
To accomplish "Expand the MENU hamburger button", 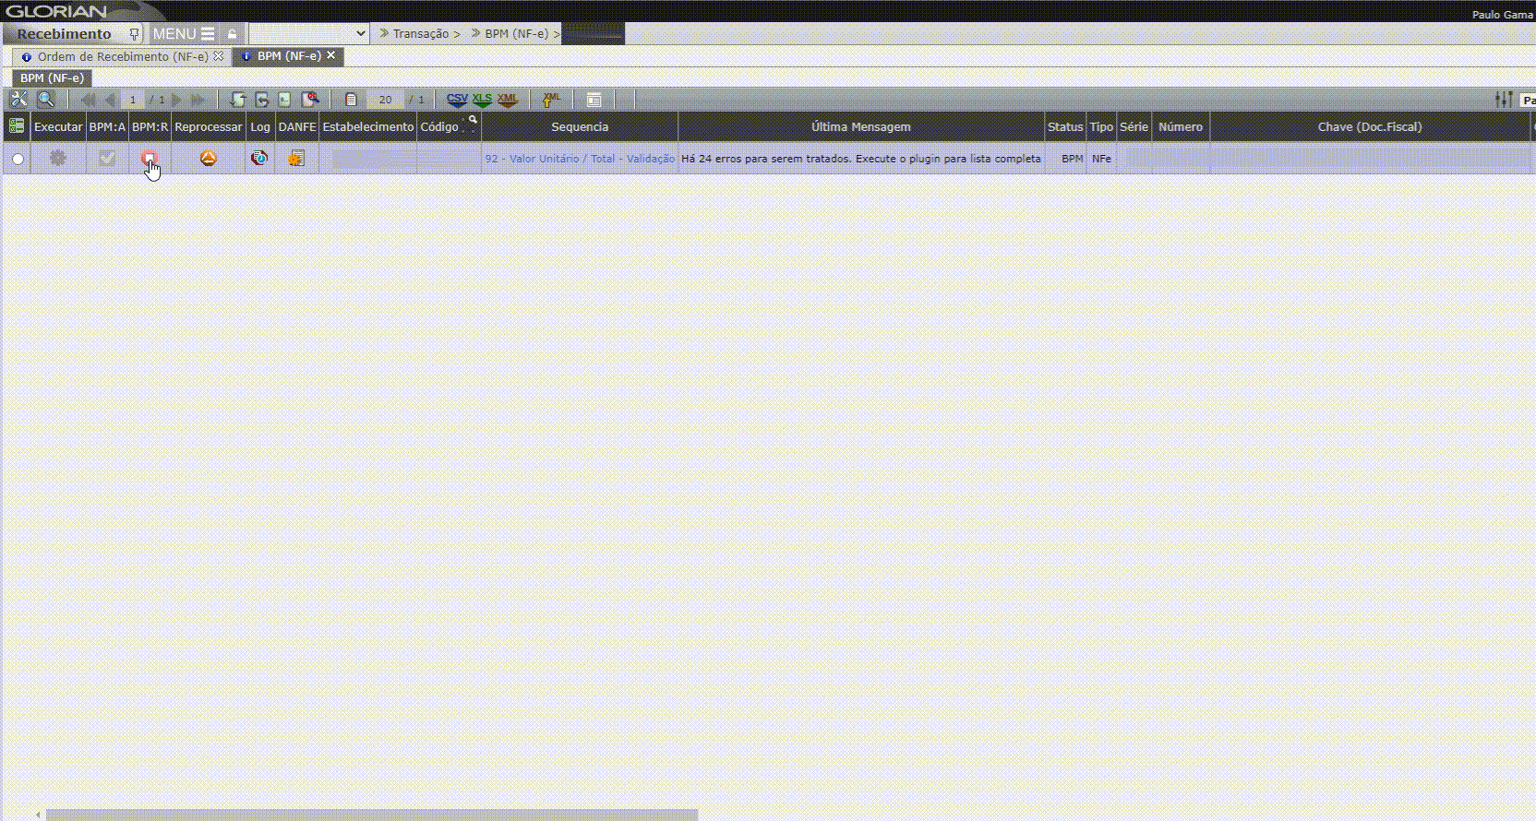I will tap(184, 34).
